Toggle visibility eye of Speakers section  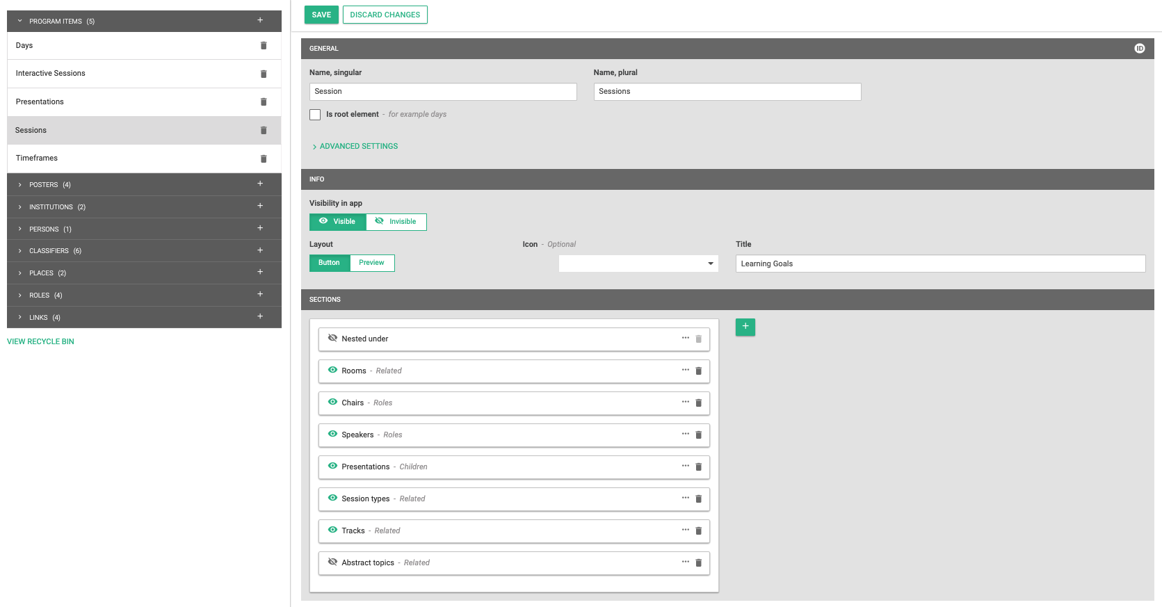coord(332,434)
